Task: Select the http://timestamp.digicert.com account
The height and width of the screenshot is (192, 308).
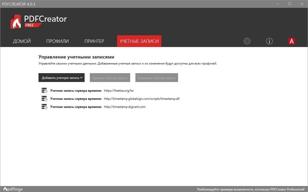Action: click(125, 107)
